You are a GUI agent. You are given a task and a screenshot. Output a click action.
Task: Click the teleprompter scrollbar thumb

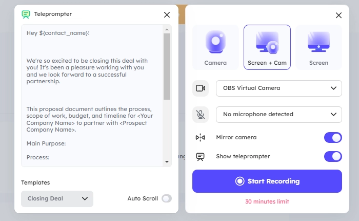pos(167,67)
